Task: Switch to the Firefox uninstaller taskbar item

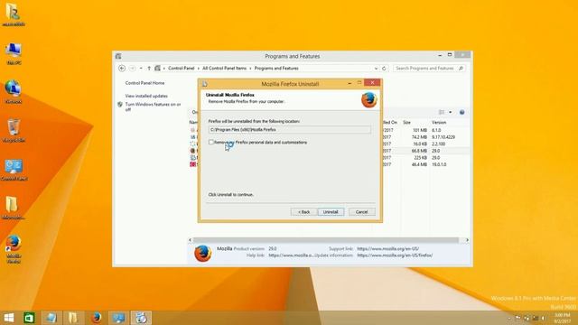Action: (141, 318)
